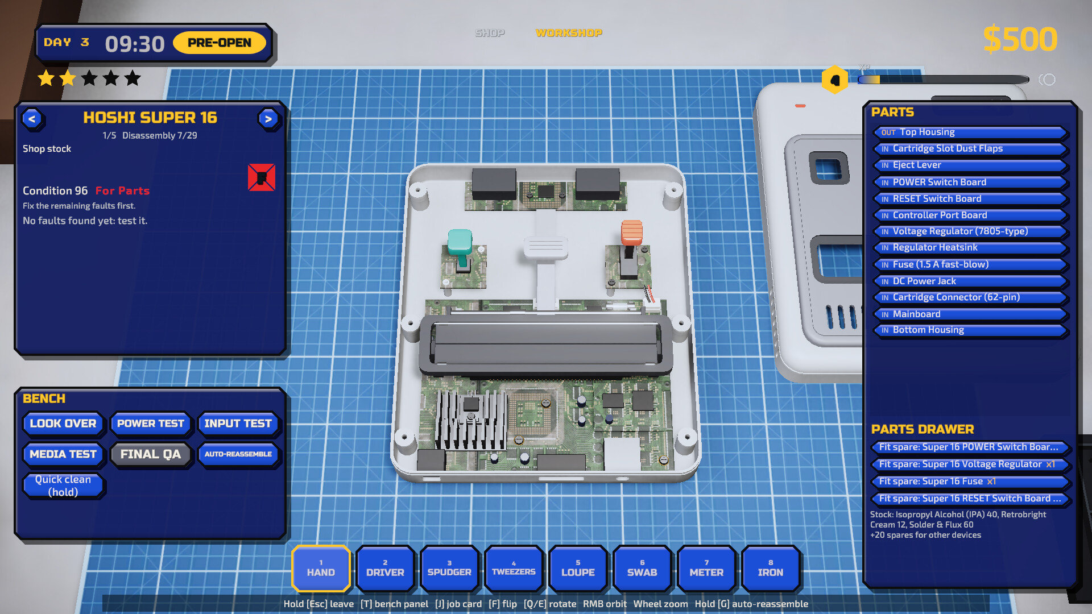Select Eject Lever in the parts list
The image size is (1092, 614).
pos(970,165)
